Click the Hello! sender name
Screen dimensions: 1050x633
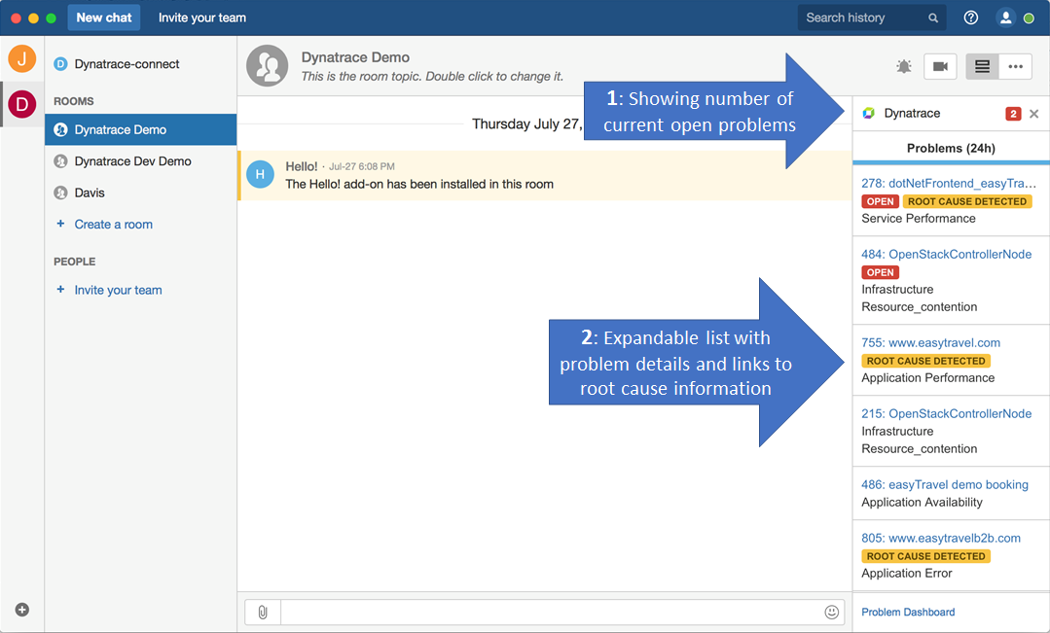point(302,166)
